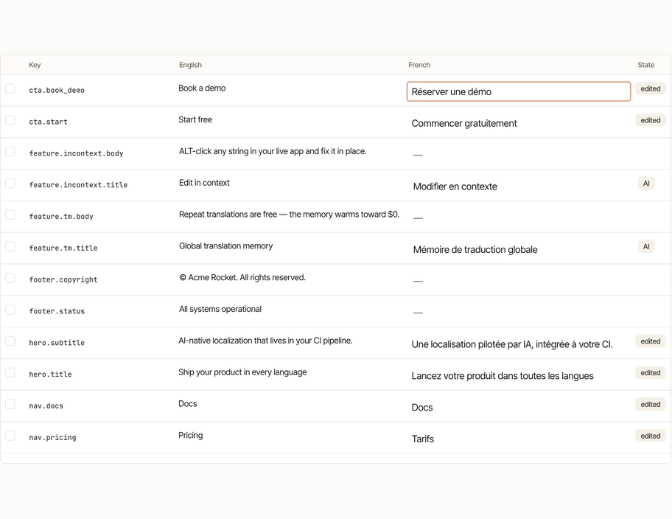Click English text 'Edit in context'

(x=204, y=183)
